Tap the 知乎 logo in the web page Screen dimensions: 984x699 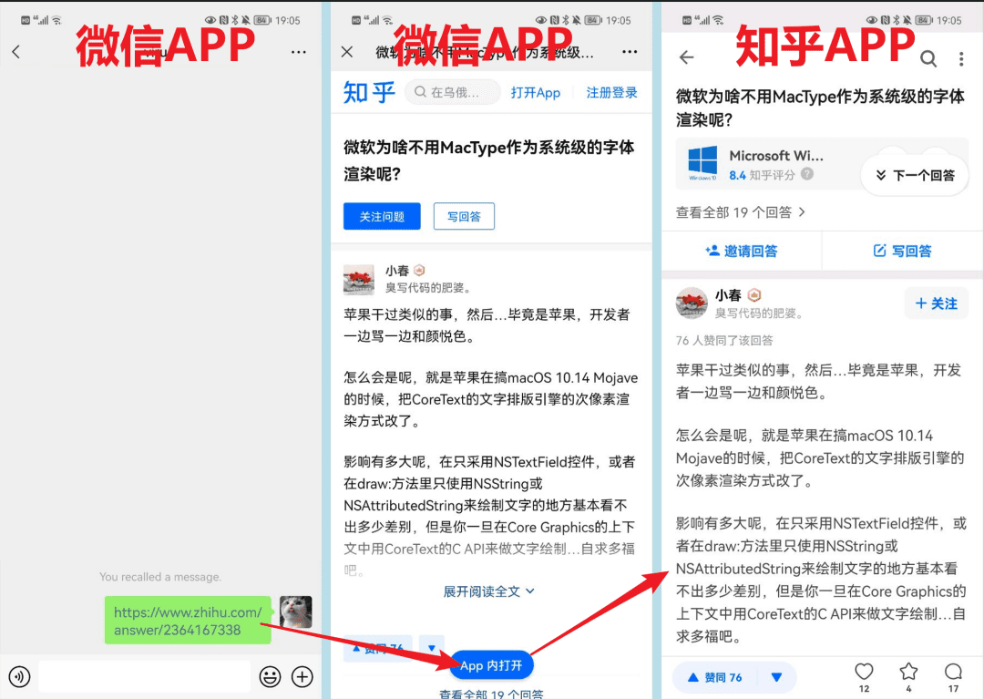coord(369,93)
